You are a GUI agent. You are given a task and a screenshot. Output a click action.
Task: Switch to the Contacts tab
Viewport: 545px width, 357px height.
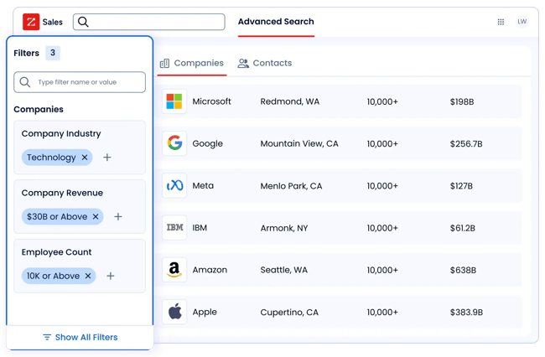[265, 63]
